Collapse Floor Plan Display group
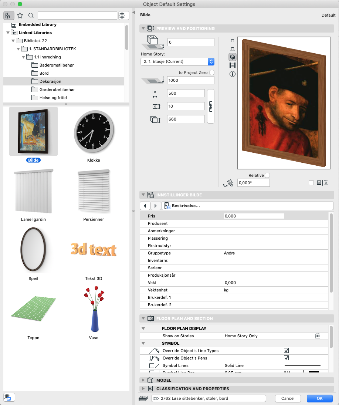 click(143, 328)
